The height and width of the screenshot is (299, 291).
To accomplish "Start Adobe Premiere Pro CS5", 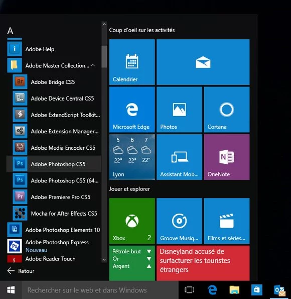I will click(54, 197).
